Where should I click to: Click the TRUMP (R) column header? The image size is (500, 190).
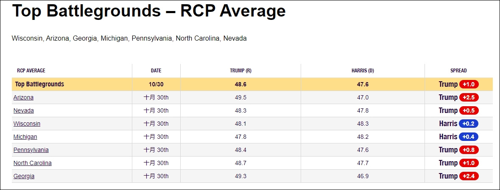(240, 71)
